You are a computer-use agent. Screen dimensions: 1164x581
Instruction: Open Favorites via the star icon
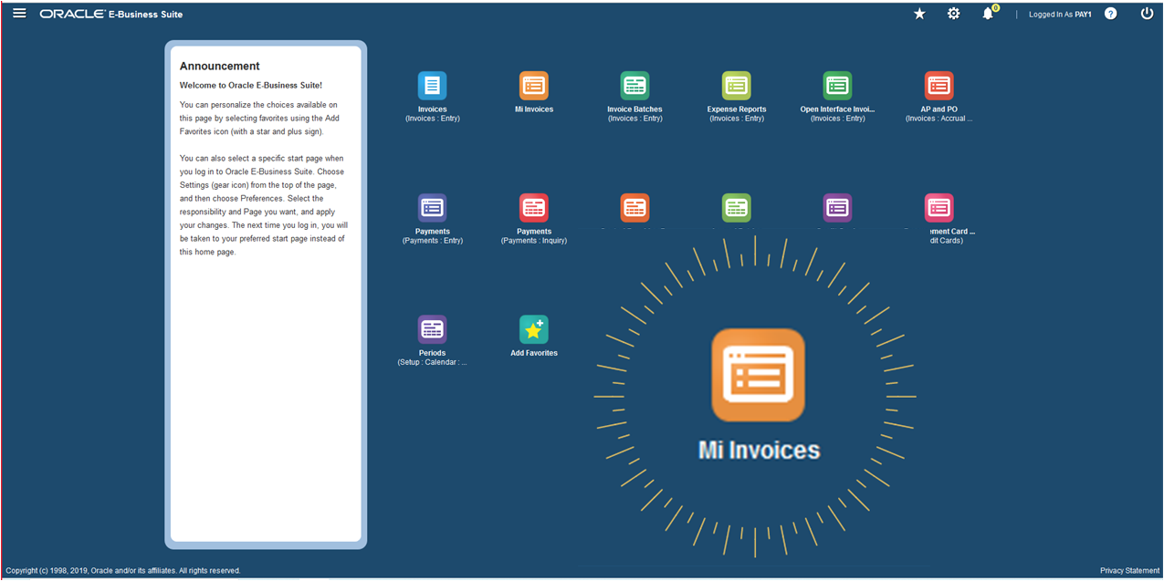pos(919,14)
